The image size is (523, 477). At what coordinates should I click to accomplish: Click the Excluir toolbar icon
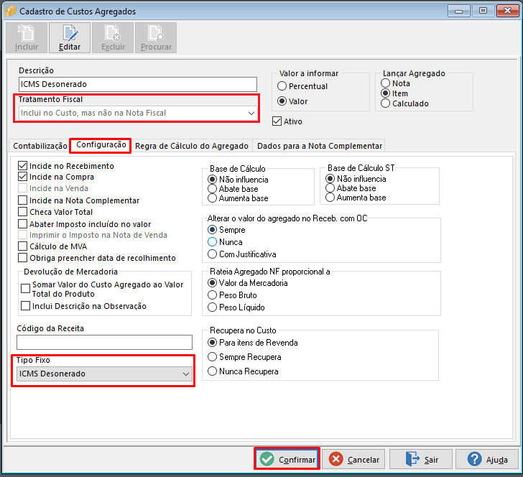[x=113, y=37]
